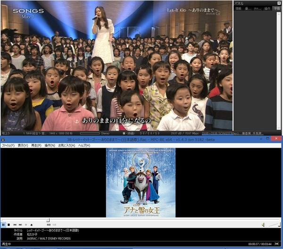
Task: Click the icon beside the time counter
Action: pyautogui.click(x=277, y=244)
